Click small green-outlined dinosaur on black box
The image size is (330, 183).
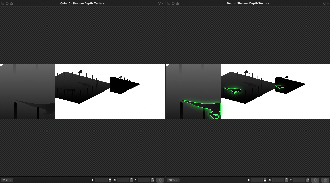pyautogui.click(x=280, y=87)
